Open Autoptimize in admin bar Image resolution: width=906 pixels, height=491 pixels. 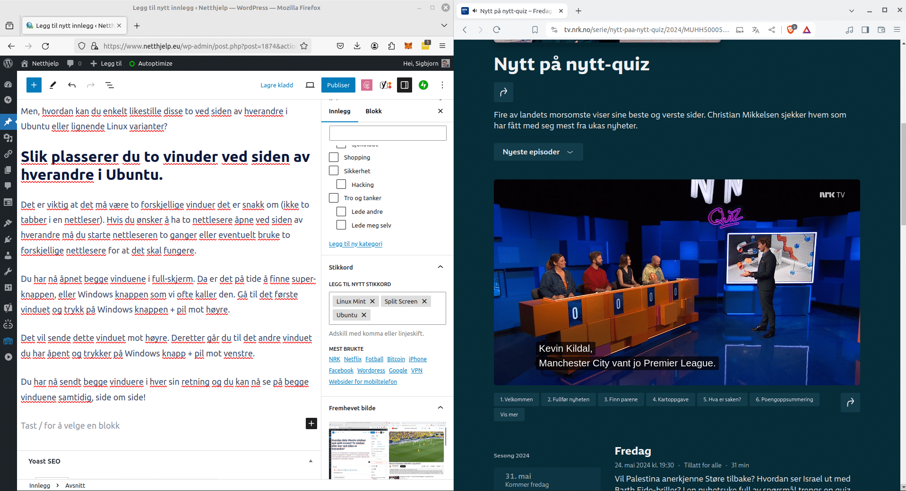point(151,63)
